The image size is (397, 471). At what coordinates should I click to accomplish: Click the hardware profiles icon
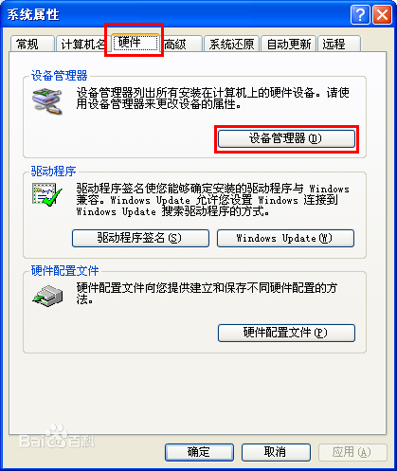(x=47, y=296)
